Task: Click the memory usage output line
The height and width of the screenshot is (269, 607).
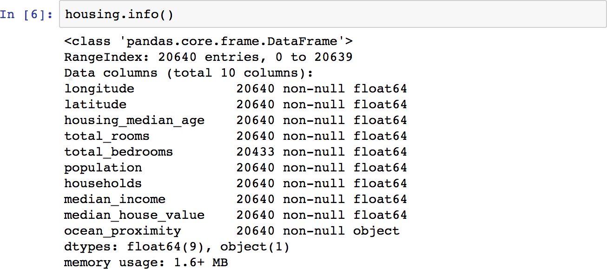Action: pos(146,262)
